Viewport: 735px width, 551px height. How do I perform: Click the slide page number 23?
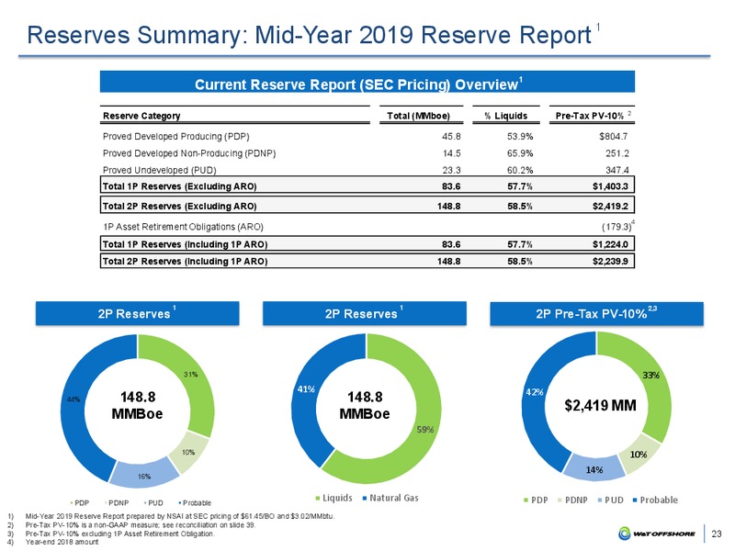click(717, 534)
